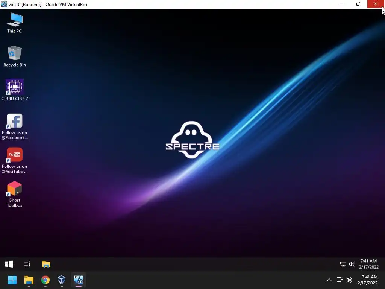The width and height of the screenshot is (385, 289).
Task: Open VirtualBox Manager from the host taskbar
Action: point(61,280)
